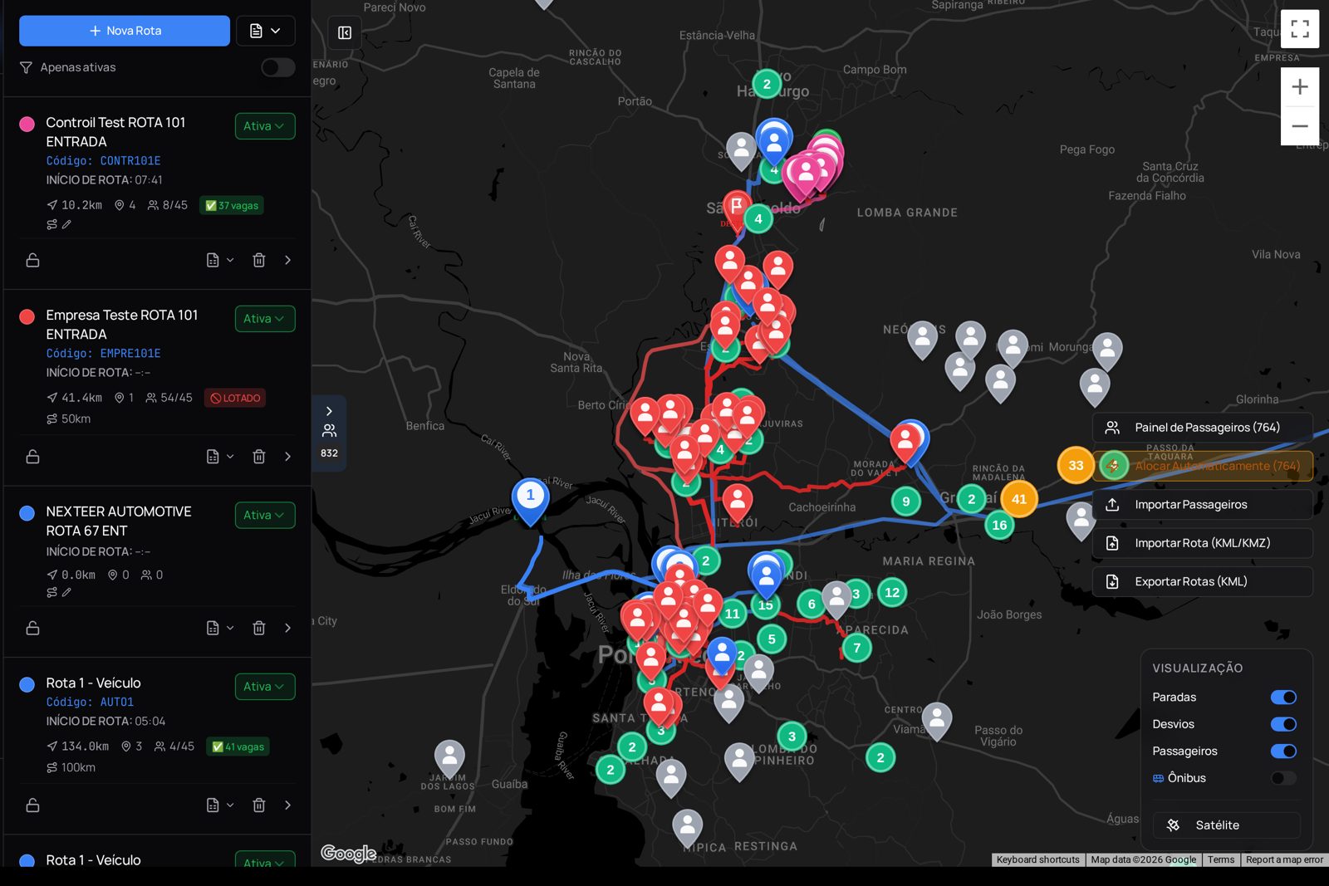Screen dimensions: 1329x886
Task: Click lock icon for Empresa Teste route
Action: point(33,457)
